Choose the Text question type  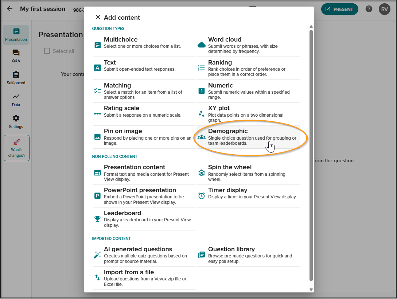click(x=144, y=68)
